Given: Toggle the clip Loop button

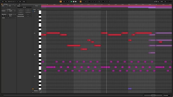Looking at the screenshot, I should [x=9, y=9].
